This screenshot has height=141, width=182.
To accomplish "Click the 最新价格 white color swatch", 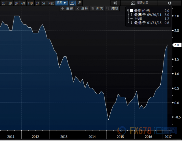I will 131,11.
